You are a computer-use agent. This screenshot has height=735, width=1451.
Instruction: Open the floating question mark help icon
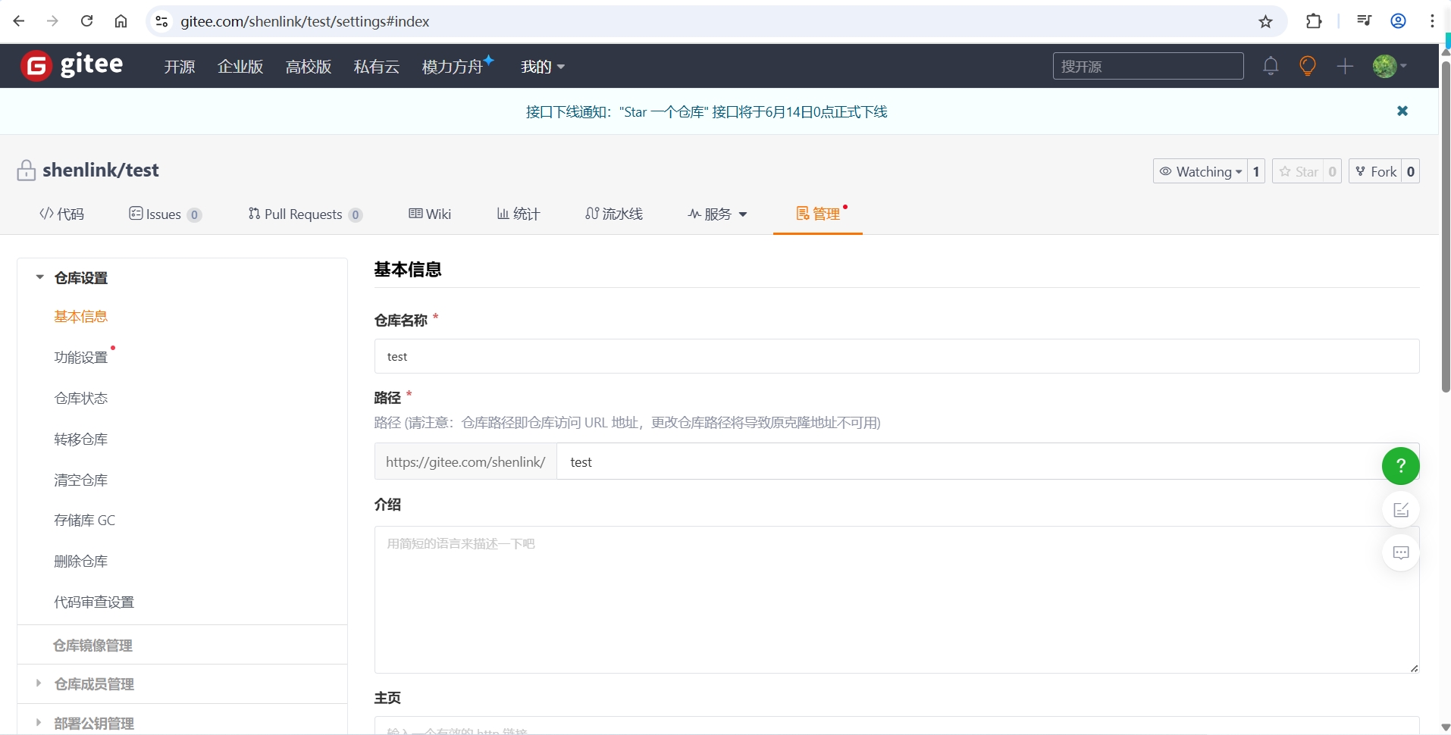click(1401, 465)
